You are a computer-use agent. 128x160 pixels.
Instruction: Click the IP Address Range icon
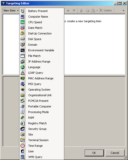coord(23,61)
